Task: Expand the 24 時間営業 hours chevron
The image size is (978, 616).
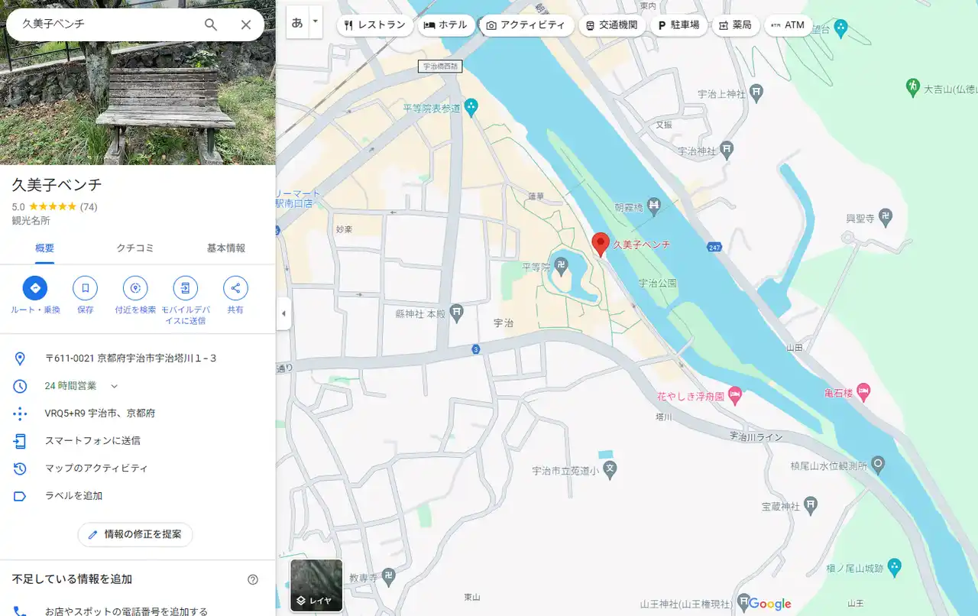Action: tap(115, 386)
